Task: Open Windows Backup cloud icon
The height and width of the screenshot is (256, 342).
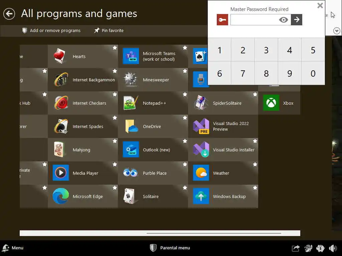Action: coord(201,196)
